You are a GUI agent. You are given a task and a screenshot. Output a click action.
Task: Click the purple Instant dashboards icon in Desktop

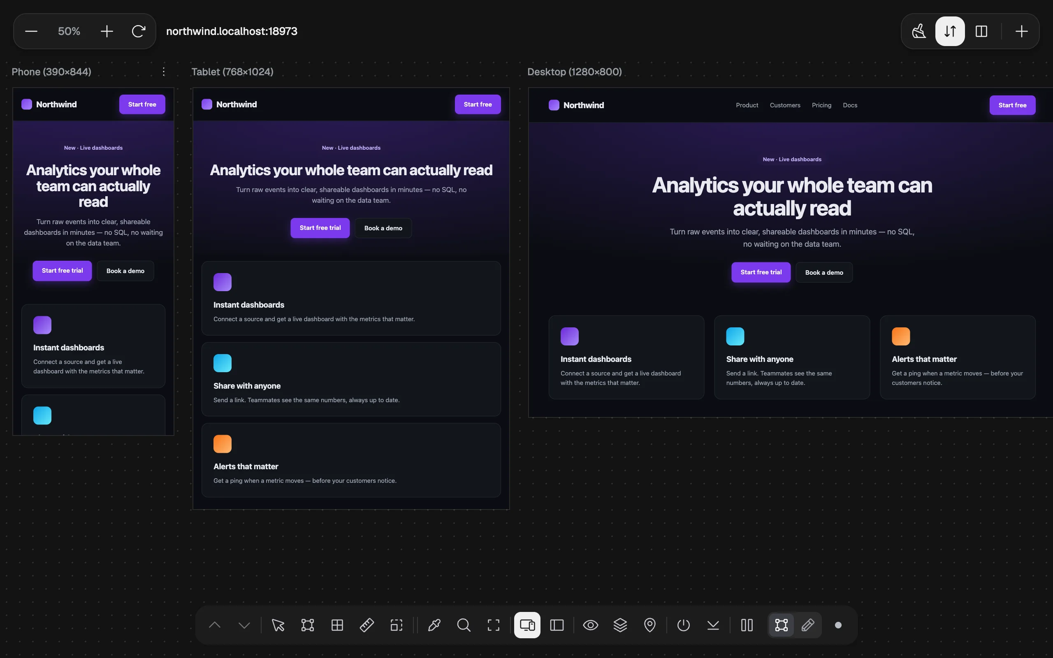570,336
